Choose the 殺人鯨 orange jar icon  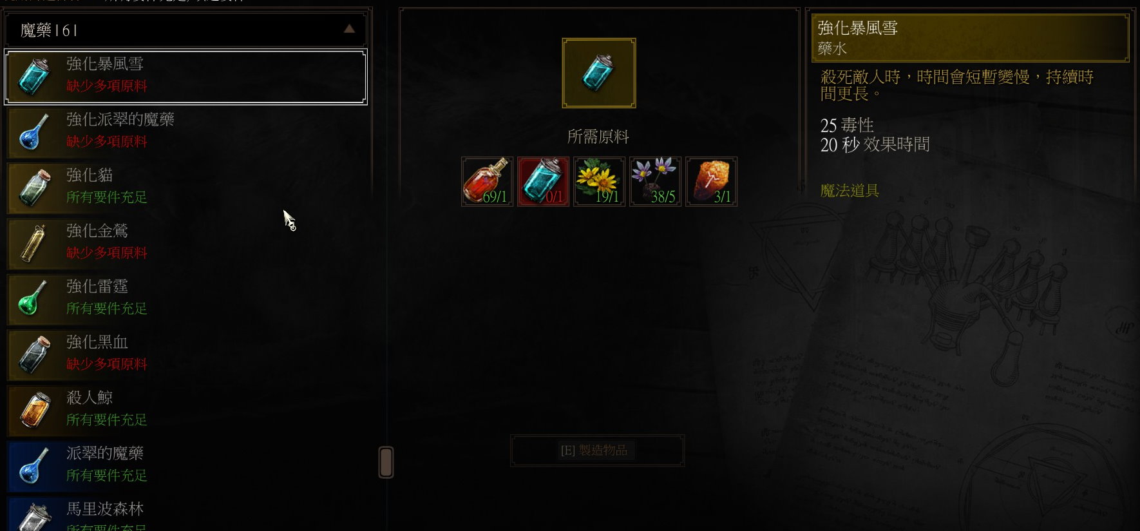[34, 410]
